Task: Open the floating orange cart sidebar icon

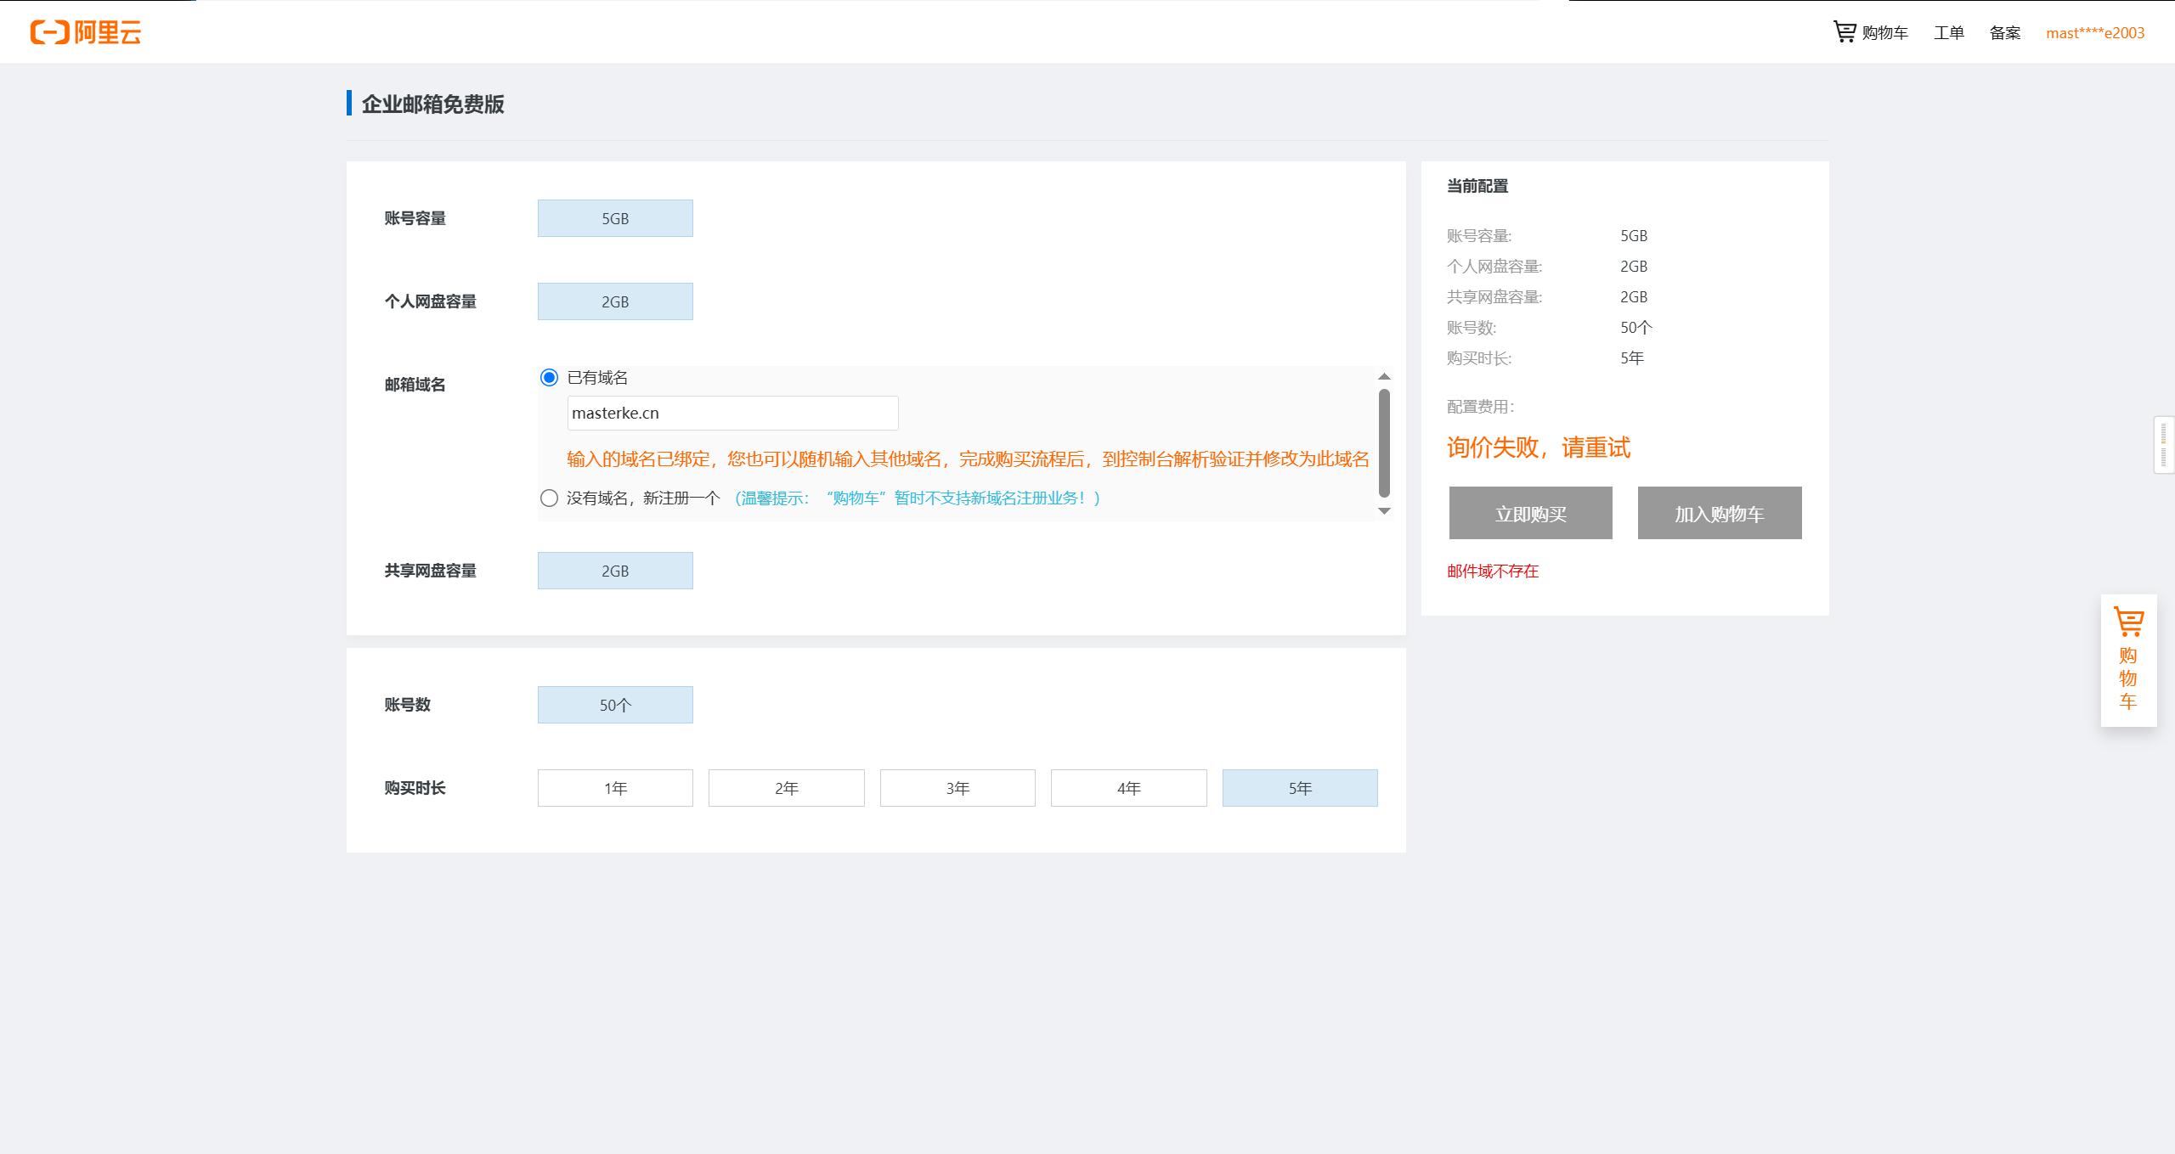Action: pyautogui.click(x=2128, y=622)
